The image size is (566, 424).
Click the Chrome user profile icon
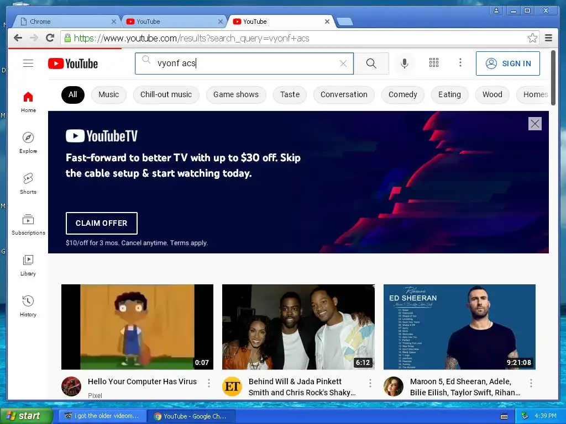pos(496,10)
